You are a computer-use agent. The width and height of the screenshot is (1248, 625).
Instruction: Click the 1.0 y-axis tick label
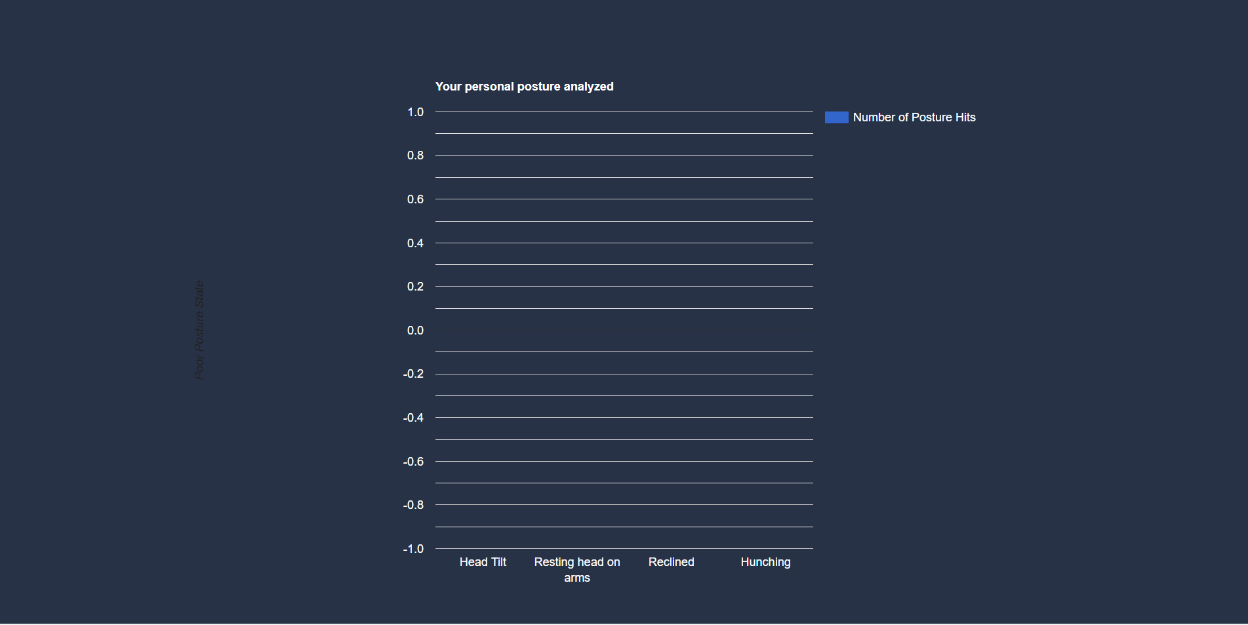coord(415,112)
